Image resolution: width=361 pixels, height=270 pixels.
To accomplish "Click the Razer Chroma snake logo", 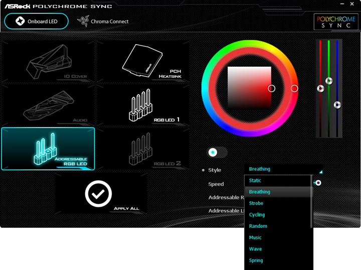I will click(83, 21).
